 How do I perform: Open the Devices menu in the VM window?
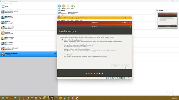[x=77, y=20]
